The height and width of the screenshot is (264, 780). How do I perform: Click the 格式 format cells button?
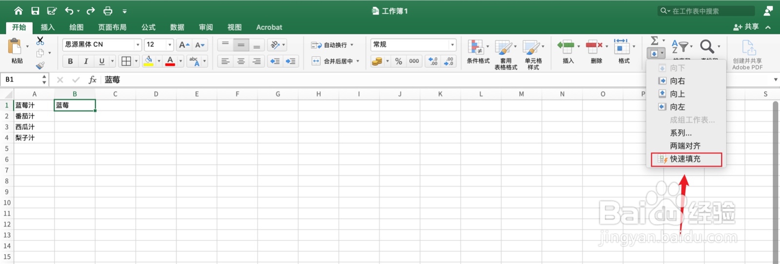(624, 52)
